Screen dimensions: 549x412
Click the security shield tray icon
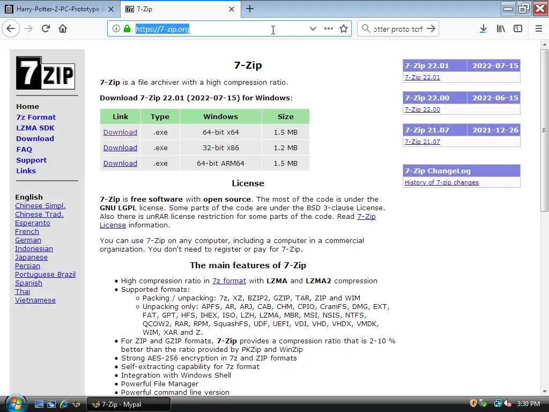pos(473,404)
